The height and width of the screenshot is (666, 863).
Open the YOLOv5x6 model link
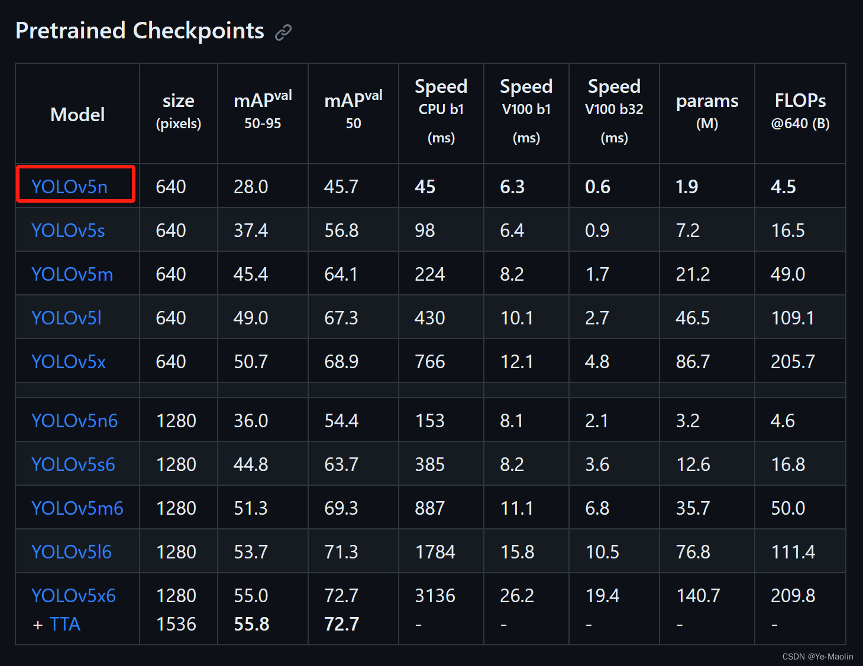(74, 596)
